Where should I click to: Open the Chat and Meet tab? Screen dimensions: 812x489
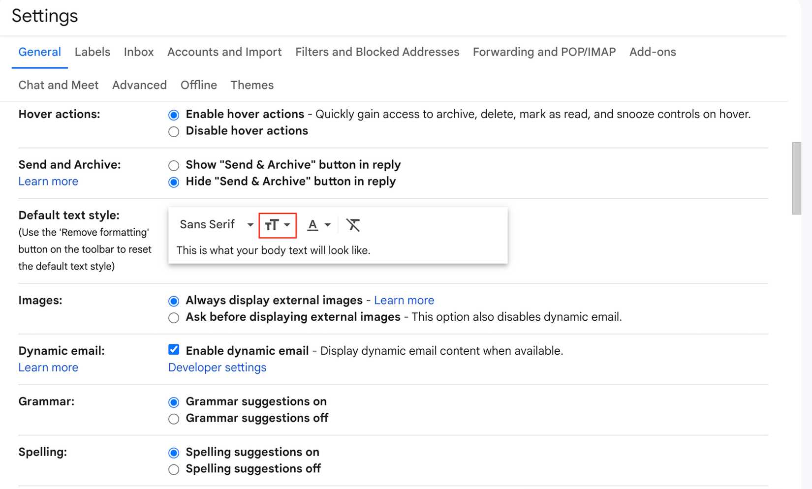tap(58, 85)
